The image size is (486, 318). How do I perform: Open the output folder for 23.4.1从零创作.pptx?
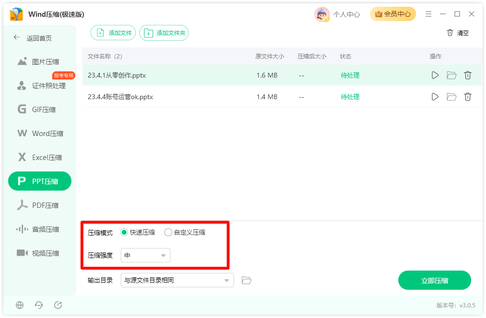coord(451,75)
